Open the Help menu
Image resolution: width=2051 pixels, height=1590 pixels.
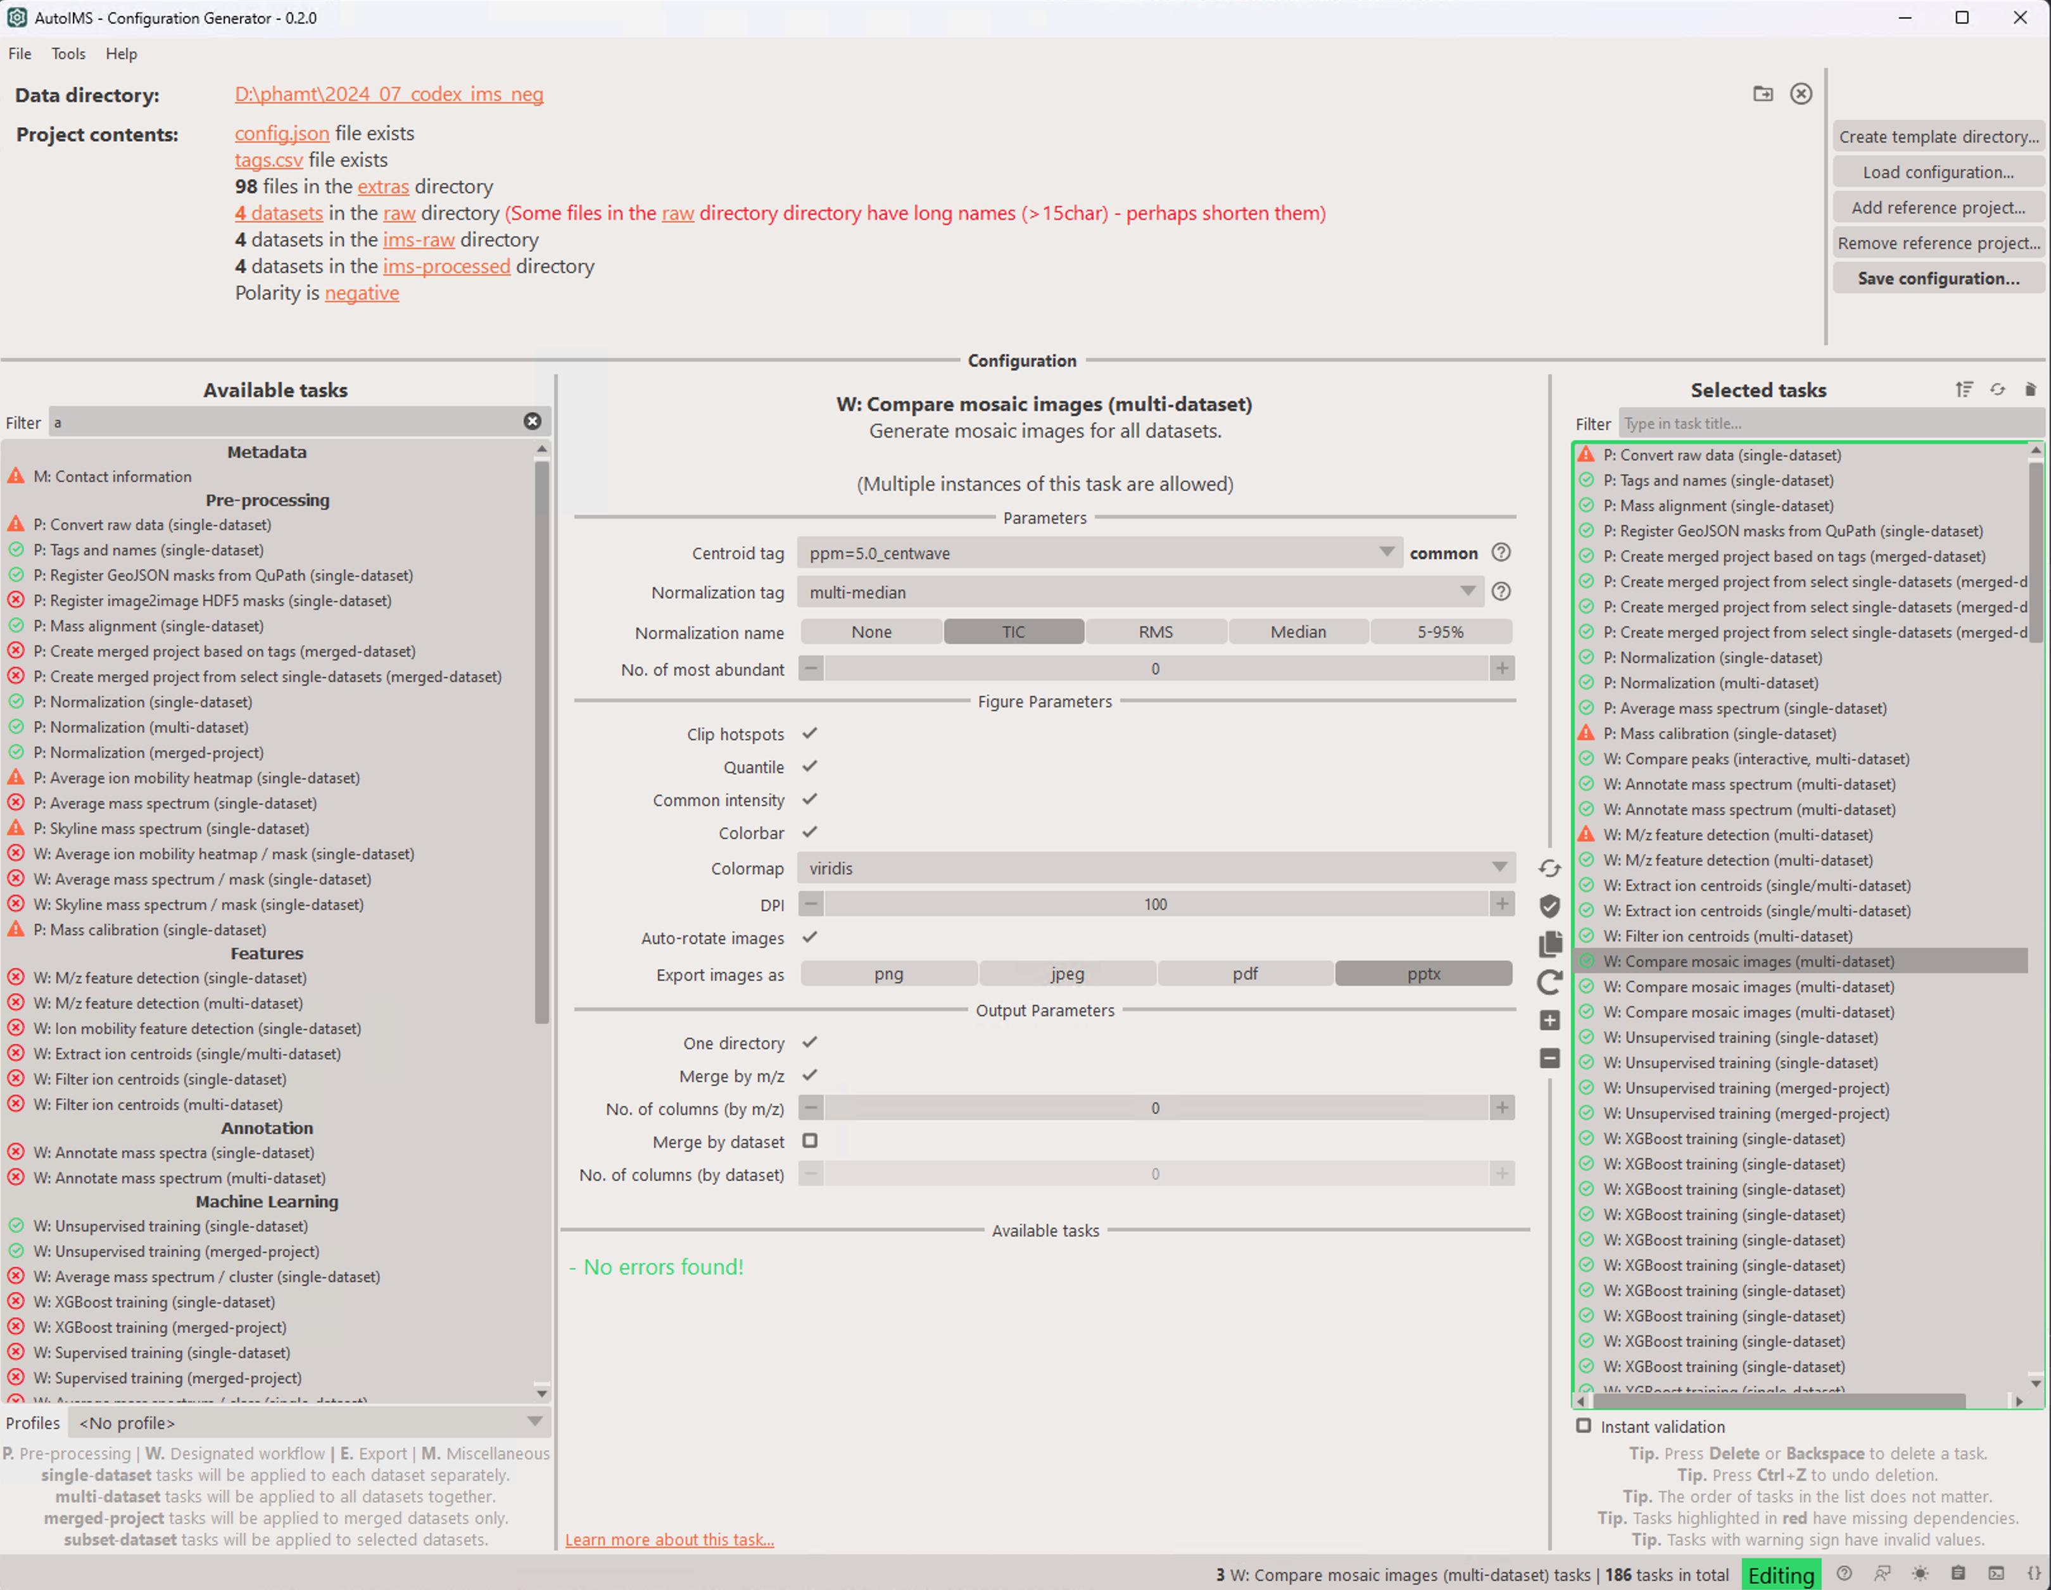121,54
